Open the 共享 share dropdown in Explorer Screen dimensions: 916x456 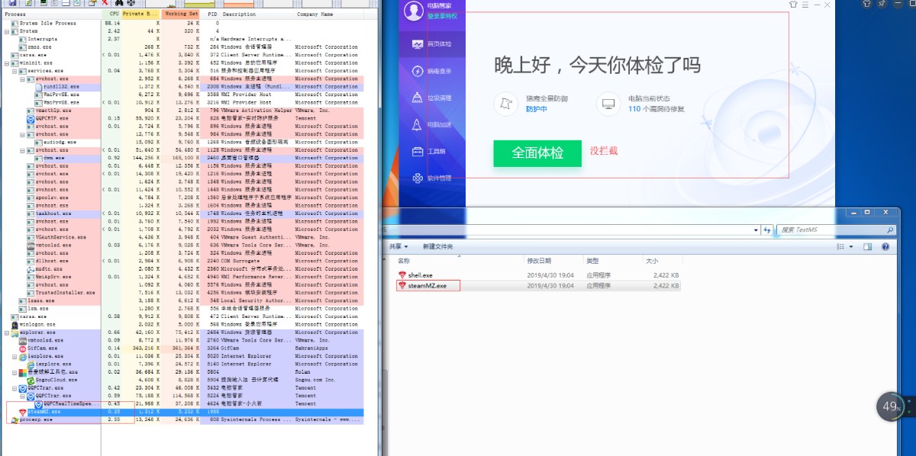(x=398, y=246)
